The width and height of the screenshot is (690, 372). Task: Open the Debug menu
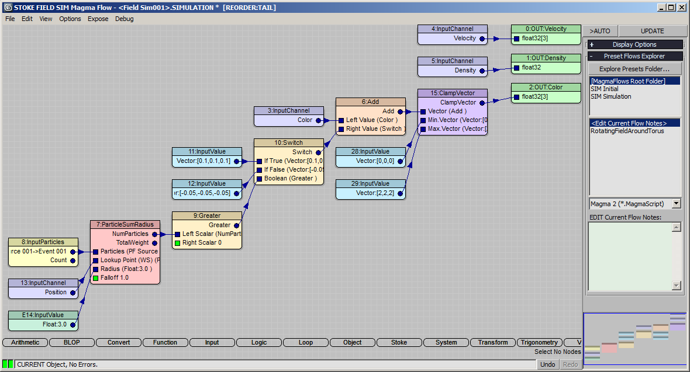point(124,19)
